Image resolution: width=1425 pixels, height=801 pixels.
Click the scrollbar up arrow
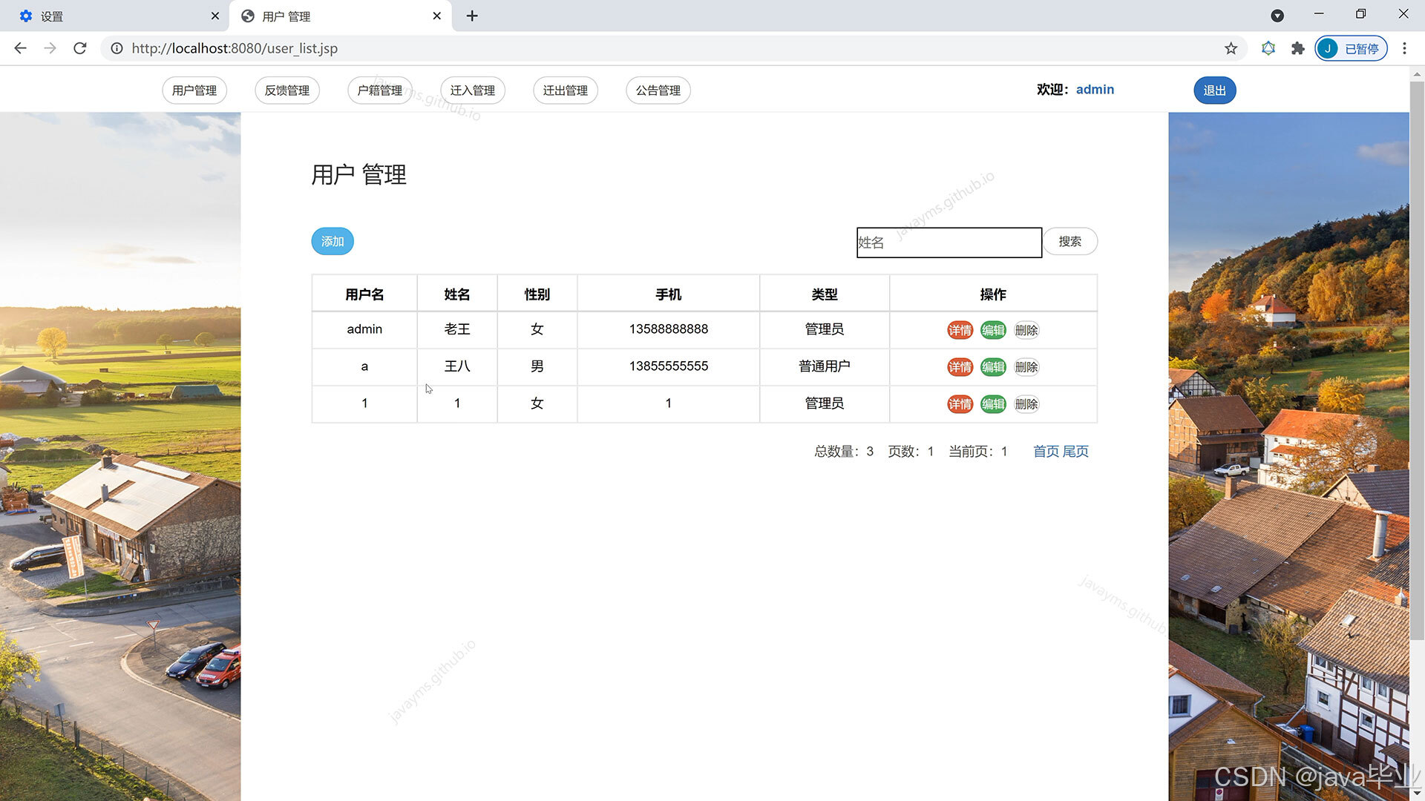tap(1417, 73)
